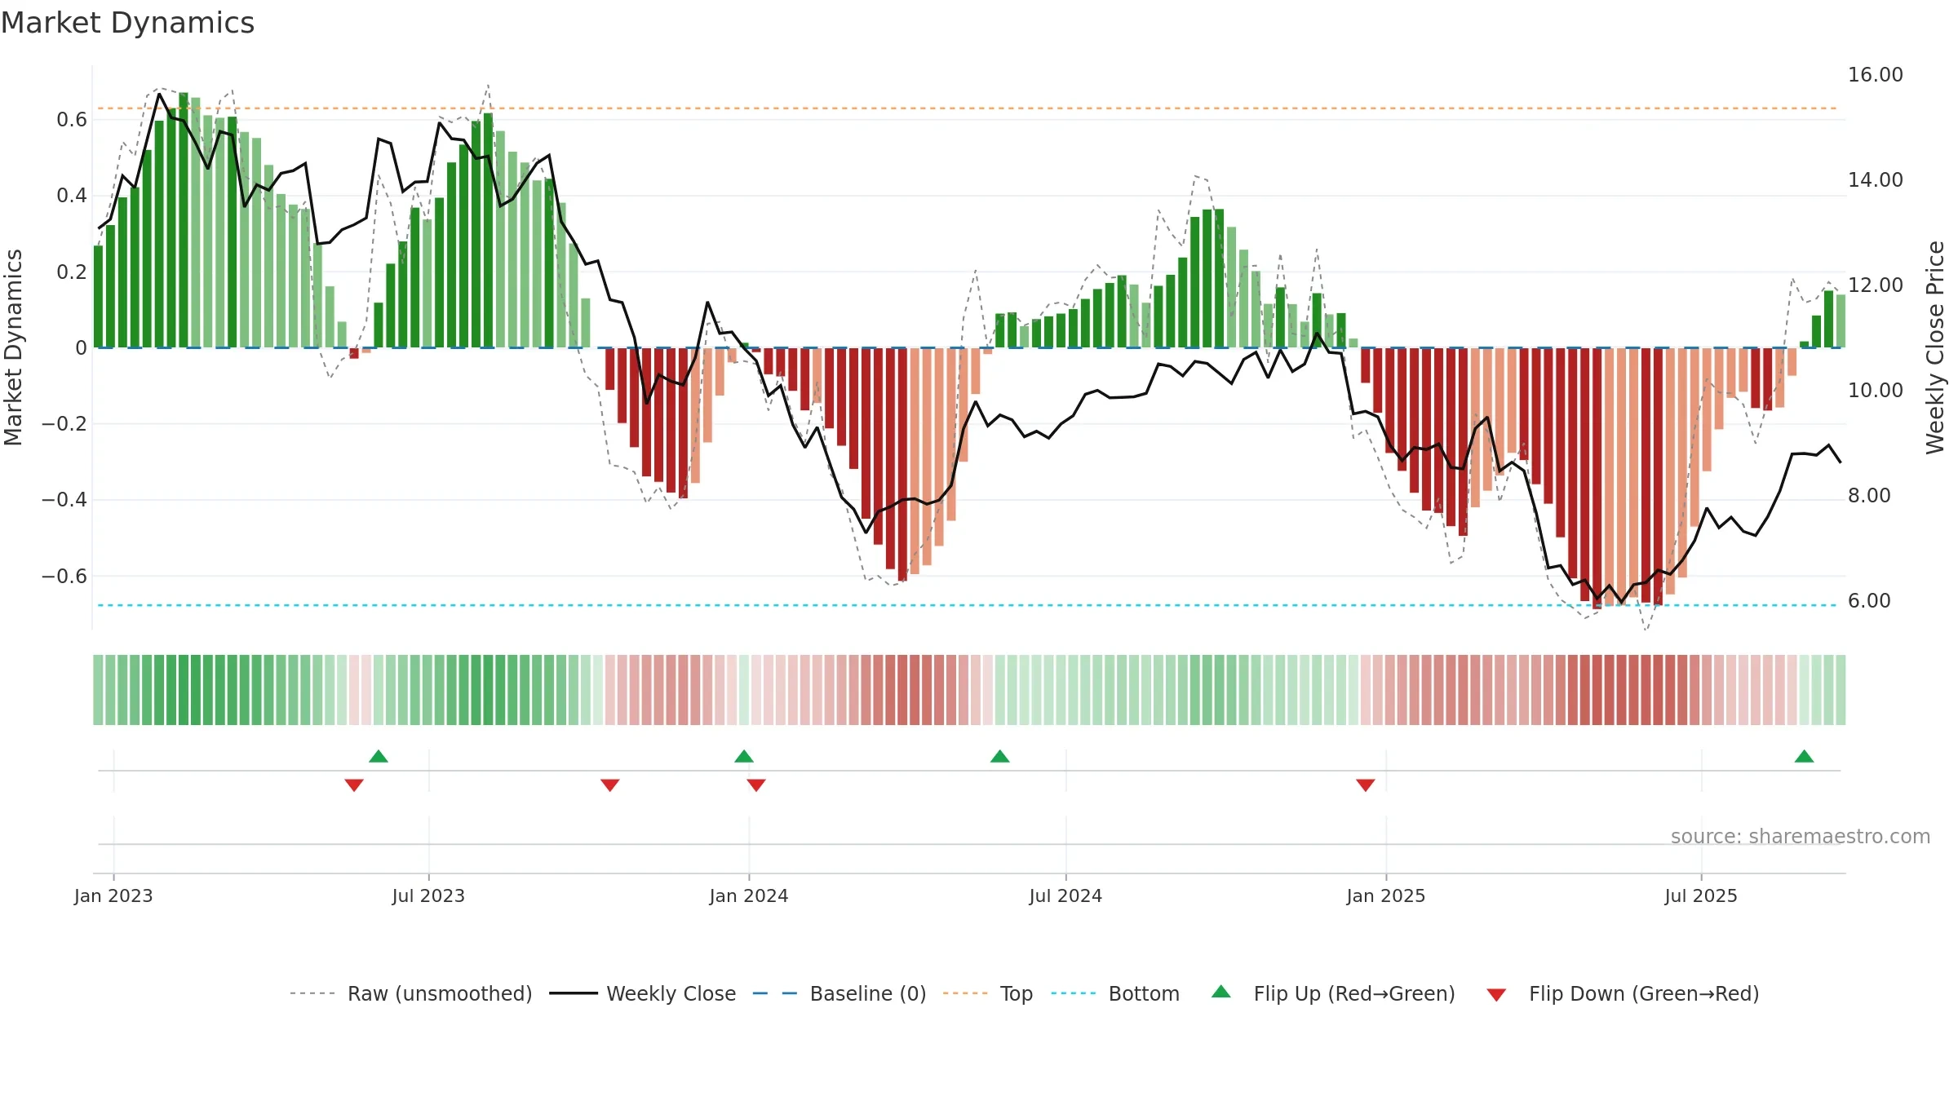The height and width of the screenshot is (1101, 1958).
Task: Toggle the Top legend entry
Action: coord(987,993)
